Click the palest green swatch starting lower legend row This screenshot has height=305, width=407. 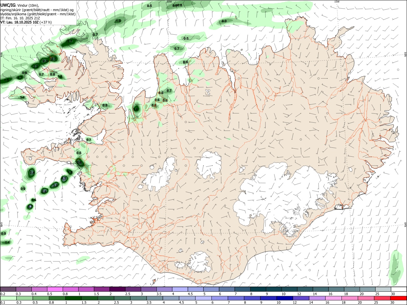point(8,298)
